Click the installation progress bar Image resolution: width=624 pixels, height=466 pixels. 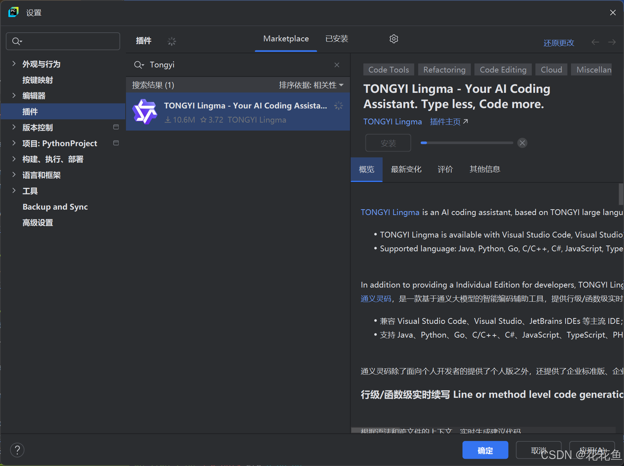pyautogui.click(x=467, y=143)
